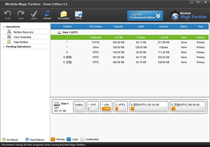This screenshot has height=147, width=210.
Task: Sort by the Partition column header
Action: 68,26
